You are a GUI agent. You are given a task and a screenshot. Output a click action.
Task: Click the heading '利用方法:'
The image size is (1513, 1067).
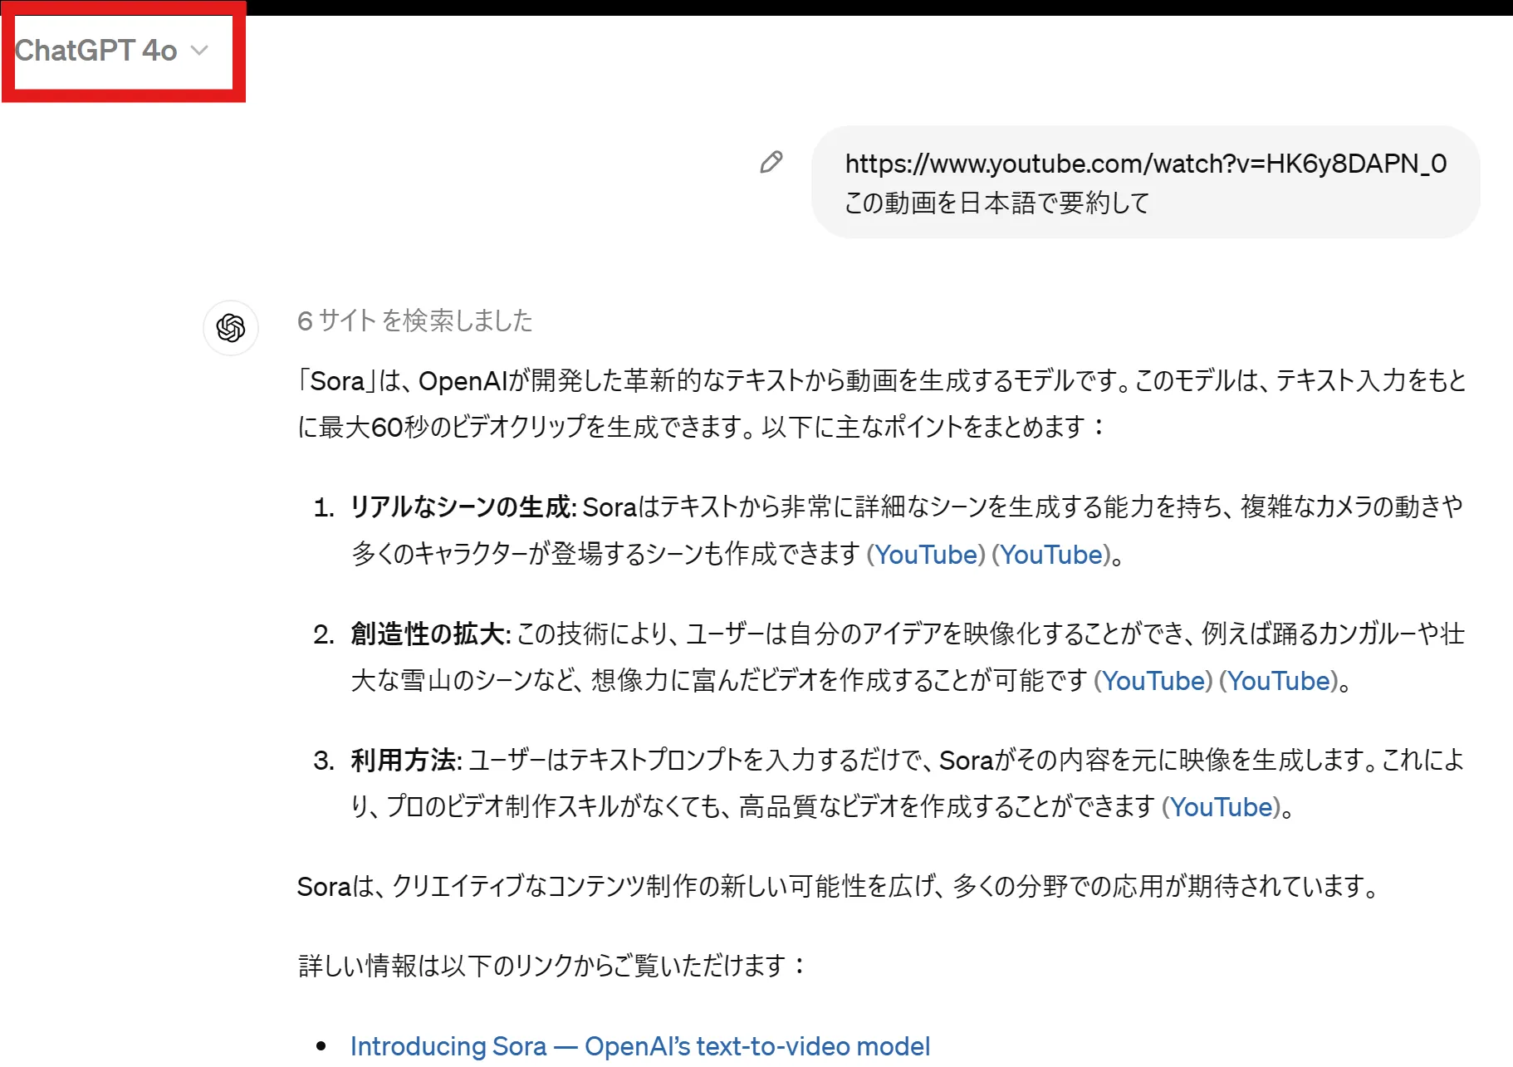pos(407,761)
